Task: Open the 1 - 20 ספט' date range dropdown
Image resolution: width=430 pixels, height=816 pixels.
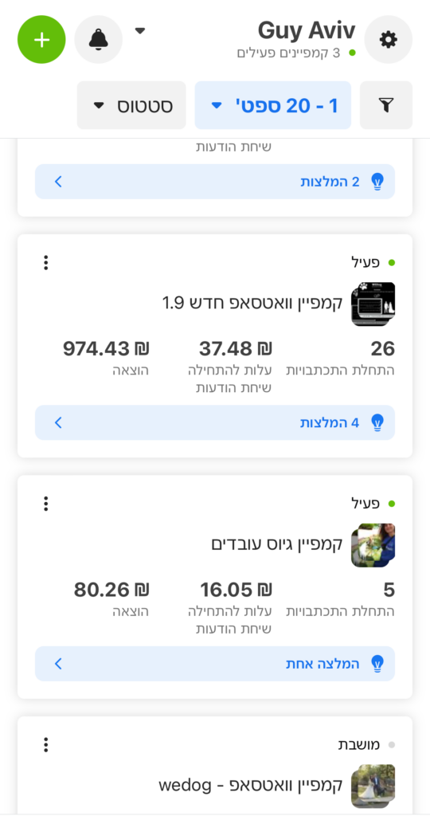Action: click(x=273, y=105)
